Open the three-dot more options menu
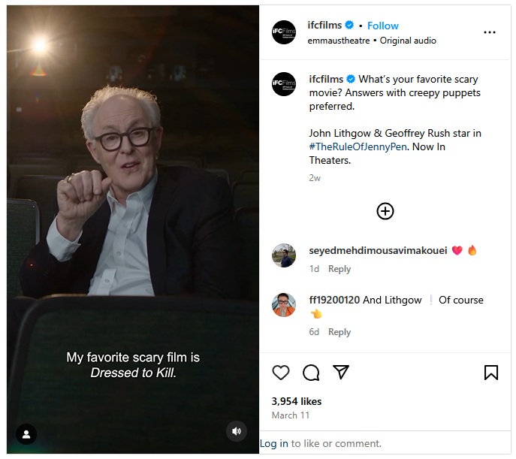The image size is (516, 459). click(490, 32)
